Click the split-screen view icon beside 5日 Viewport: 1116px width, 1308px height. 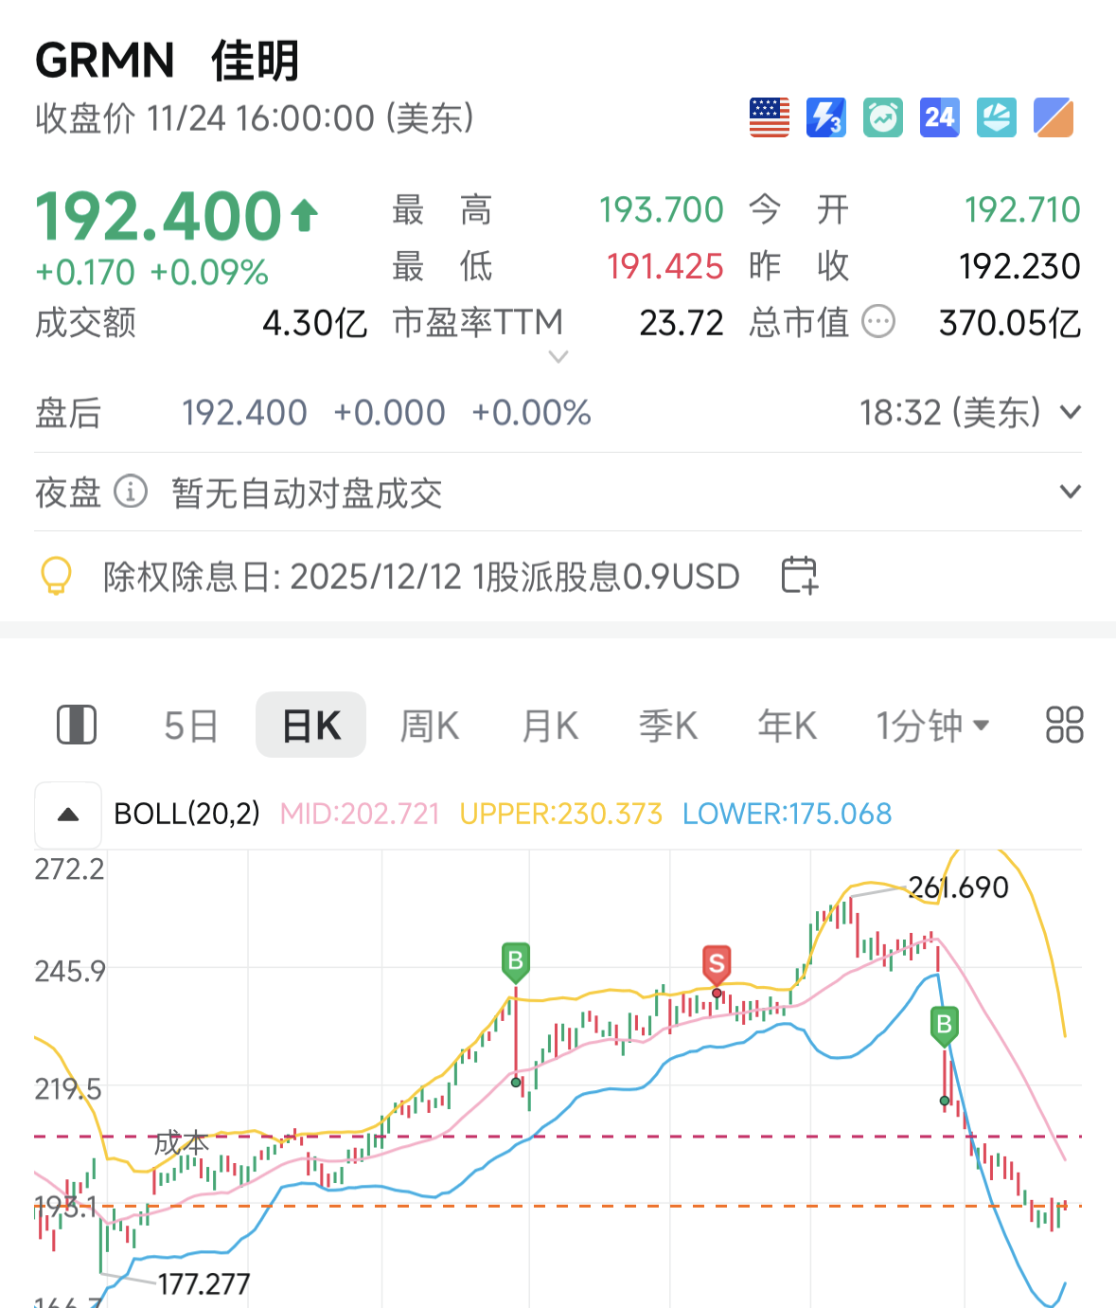click(x=77, y=725)
